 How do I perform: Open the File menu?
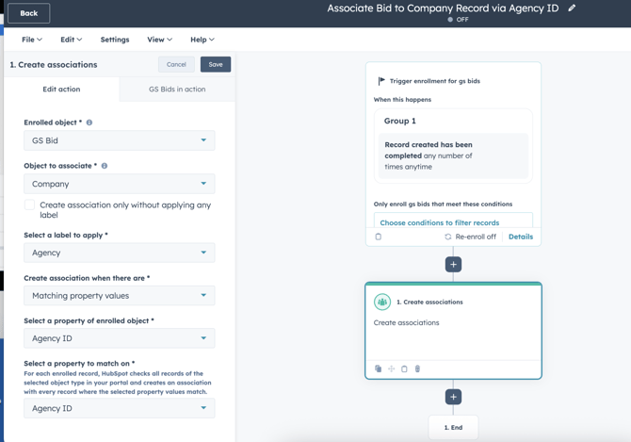click(32, 40)
